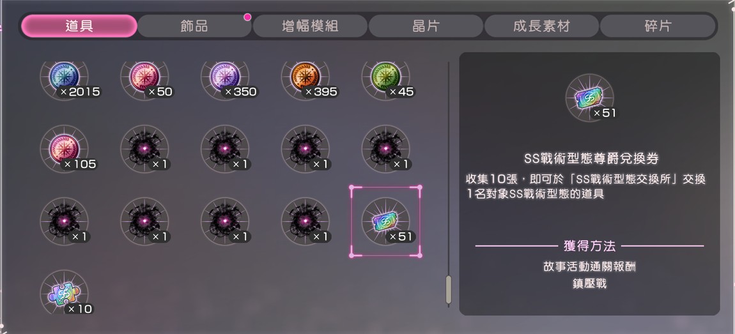The width and height of the screenshot is (735, 334).
Task: Go to the 碎片 tab
Action: pos(658,26)
